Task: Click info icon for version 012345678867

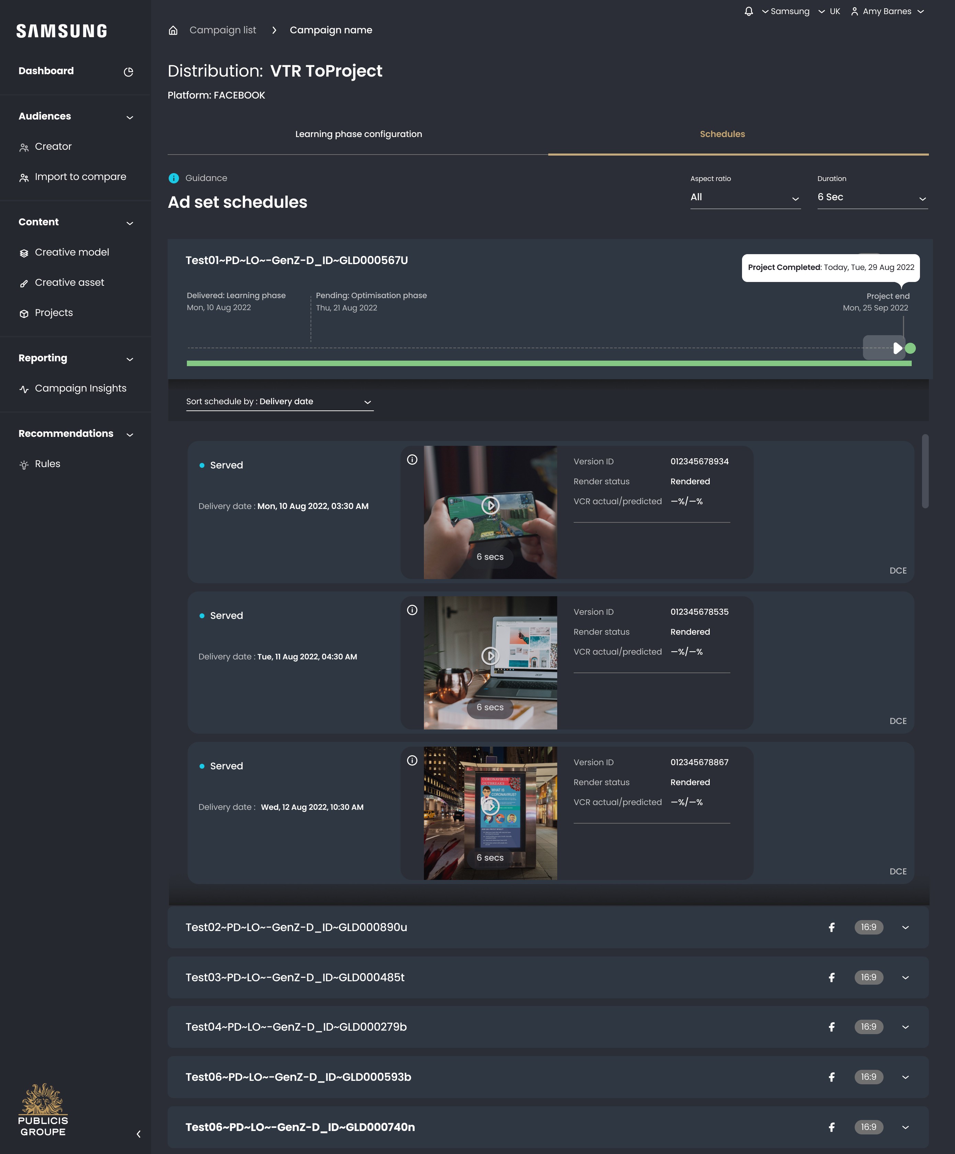Action: (x=412, y=760)
